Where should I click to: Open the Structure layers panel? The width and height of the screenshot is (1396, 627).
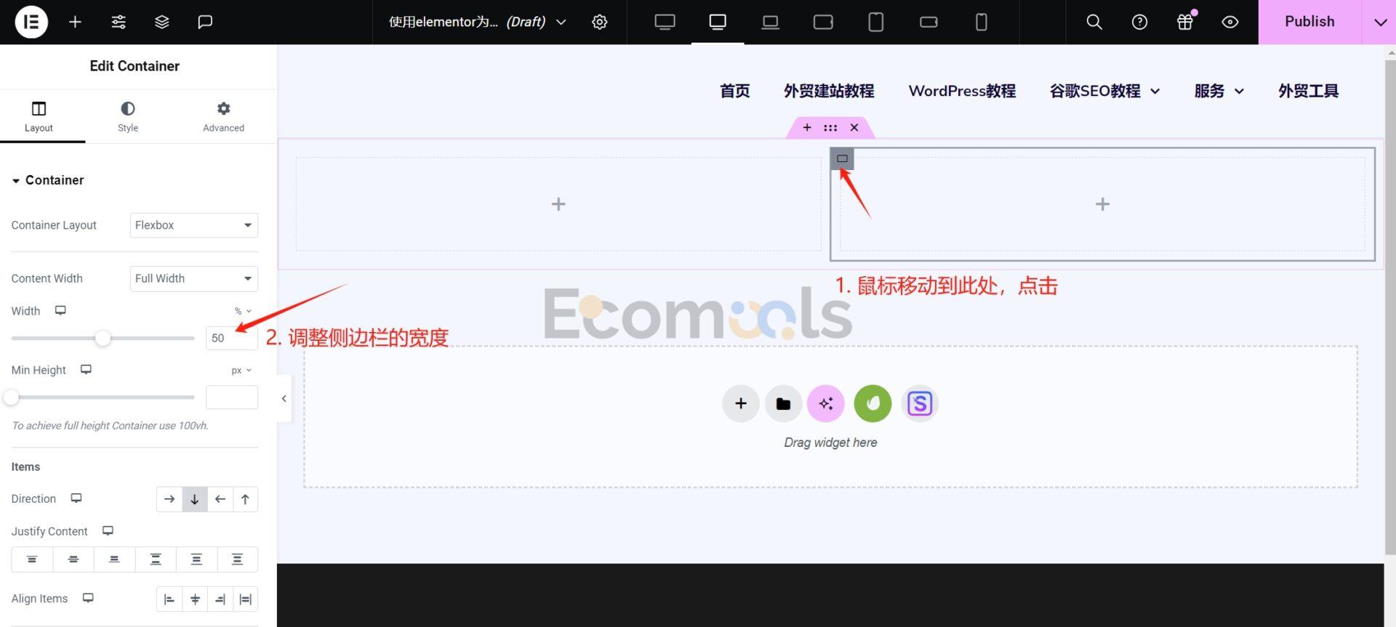point(162,22)
